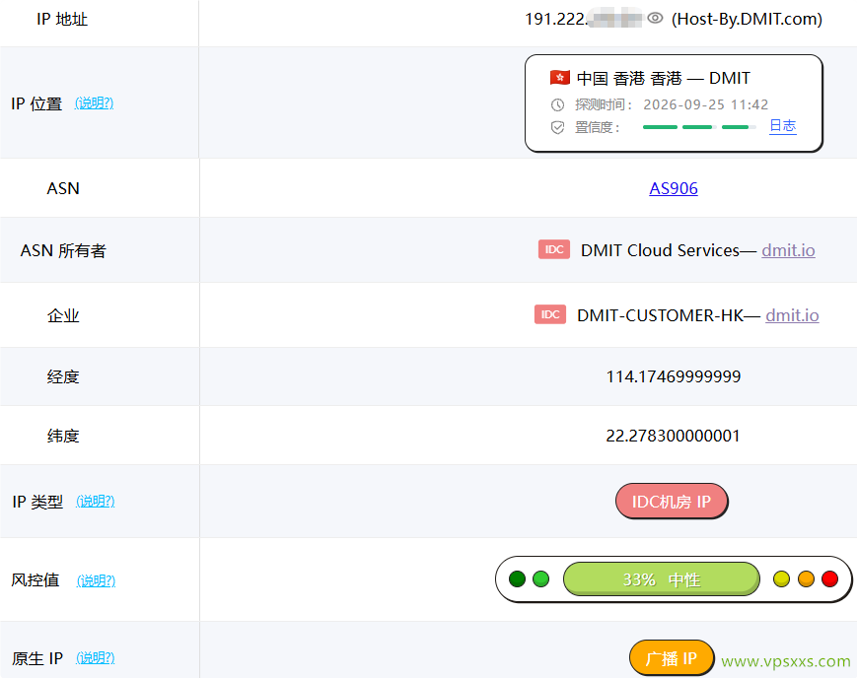Select longitude value 114.17469999999
857x678 pixels.
674,376
